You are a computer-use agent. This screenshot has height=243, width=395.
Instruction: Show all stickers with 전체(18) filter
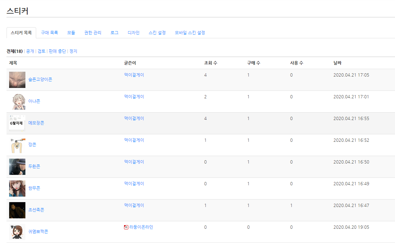pyautogui.click(x=15, y=51)
